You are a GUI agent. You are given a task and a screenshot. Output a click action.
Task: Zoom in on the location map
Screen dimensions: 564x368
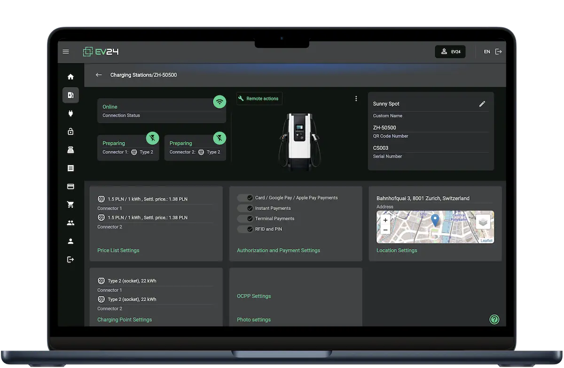point(385,220)
